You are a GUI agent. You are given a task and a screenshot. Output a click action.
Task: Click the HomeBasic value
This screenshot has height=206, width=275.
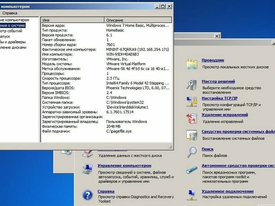click(x=115, y=30)
